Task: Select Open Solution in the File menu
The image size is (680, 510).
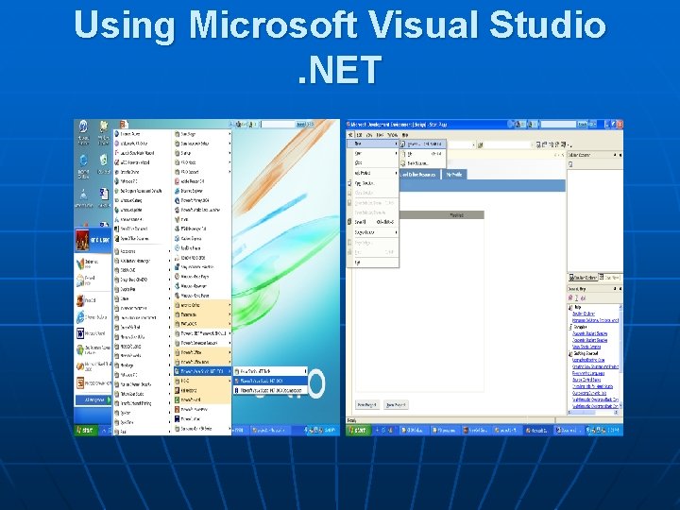Action: click(x=373, y=183)
